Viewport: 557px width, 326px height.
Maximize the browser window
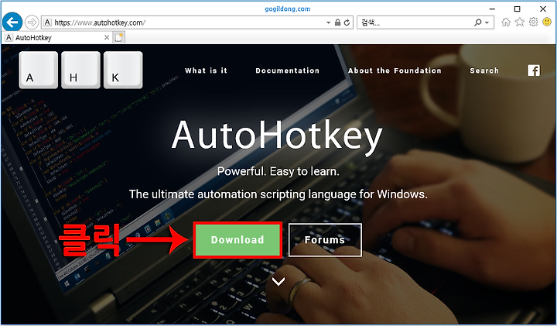tap(518, 9)
